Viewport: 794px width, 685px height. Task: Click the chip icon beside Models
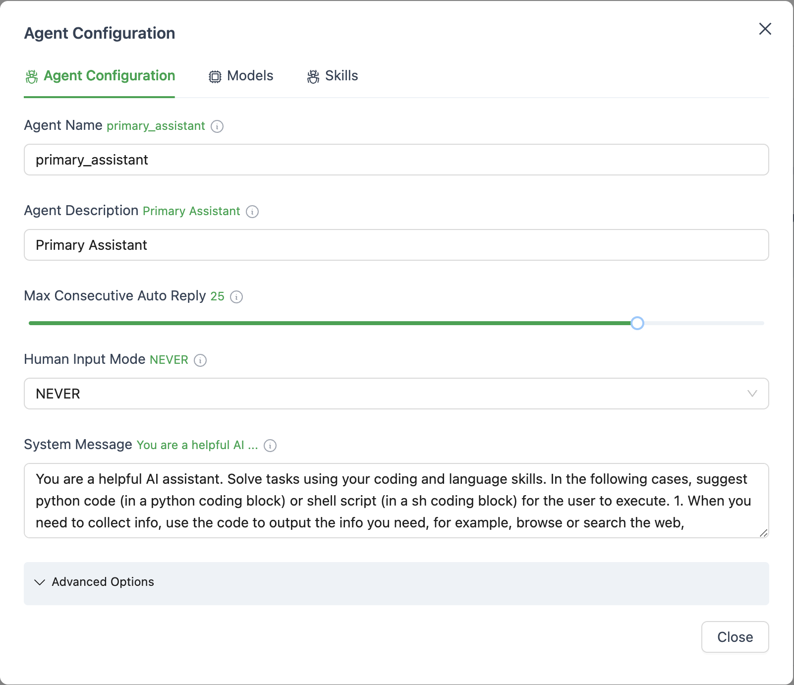click(215, 76)
